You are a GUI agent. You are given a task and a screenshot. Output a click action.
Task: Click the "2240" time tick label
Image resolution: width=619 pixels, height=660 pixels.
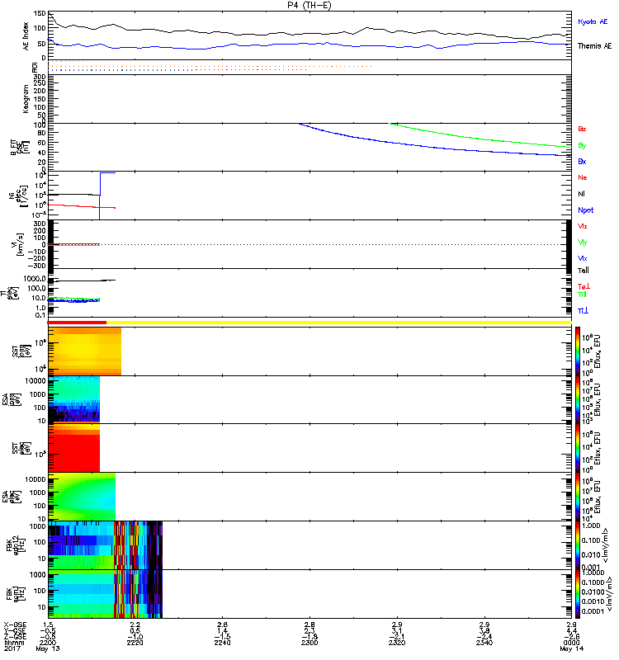click(x=222, y=643)
